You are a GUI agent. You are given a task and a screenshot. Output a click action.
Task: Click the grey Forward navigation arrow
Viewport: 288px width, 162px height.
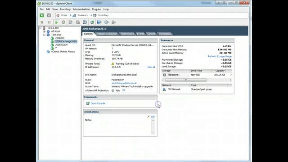[x=49, y=15]
